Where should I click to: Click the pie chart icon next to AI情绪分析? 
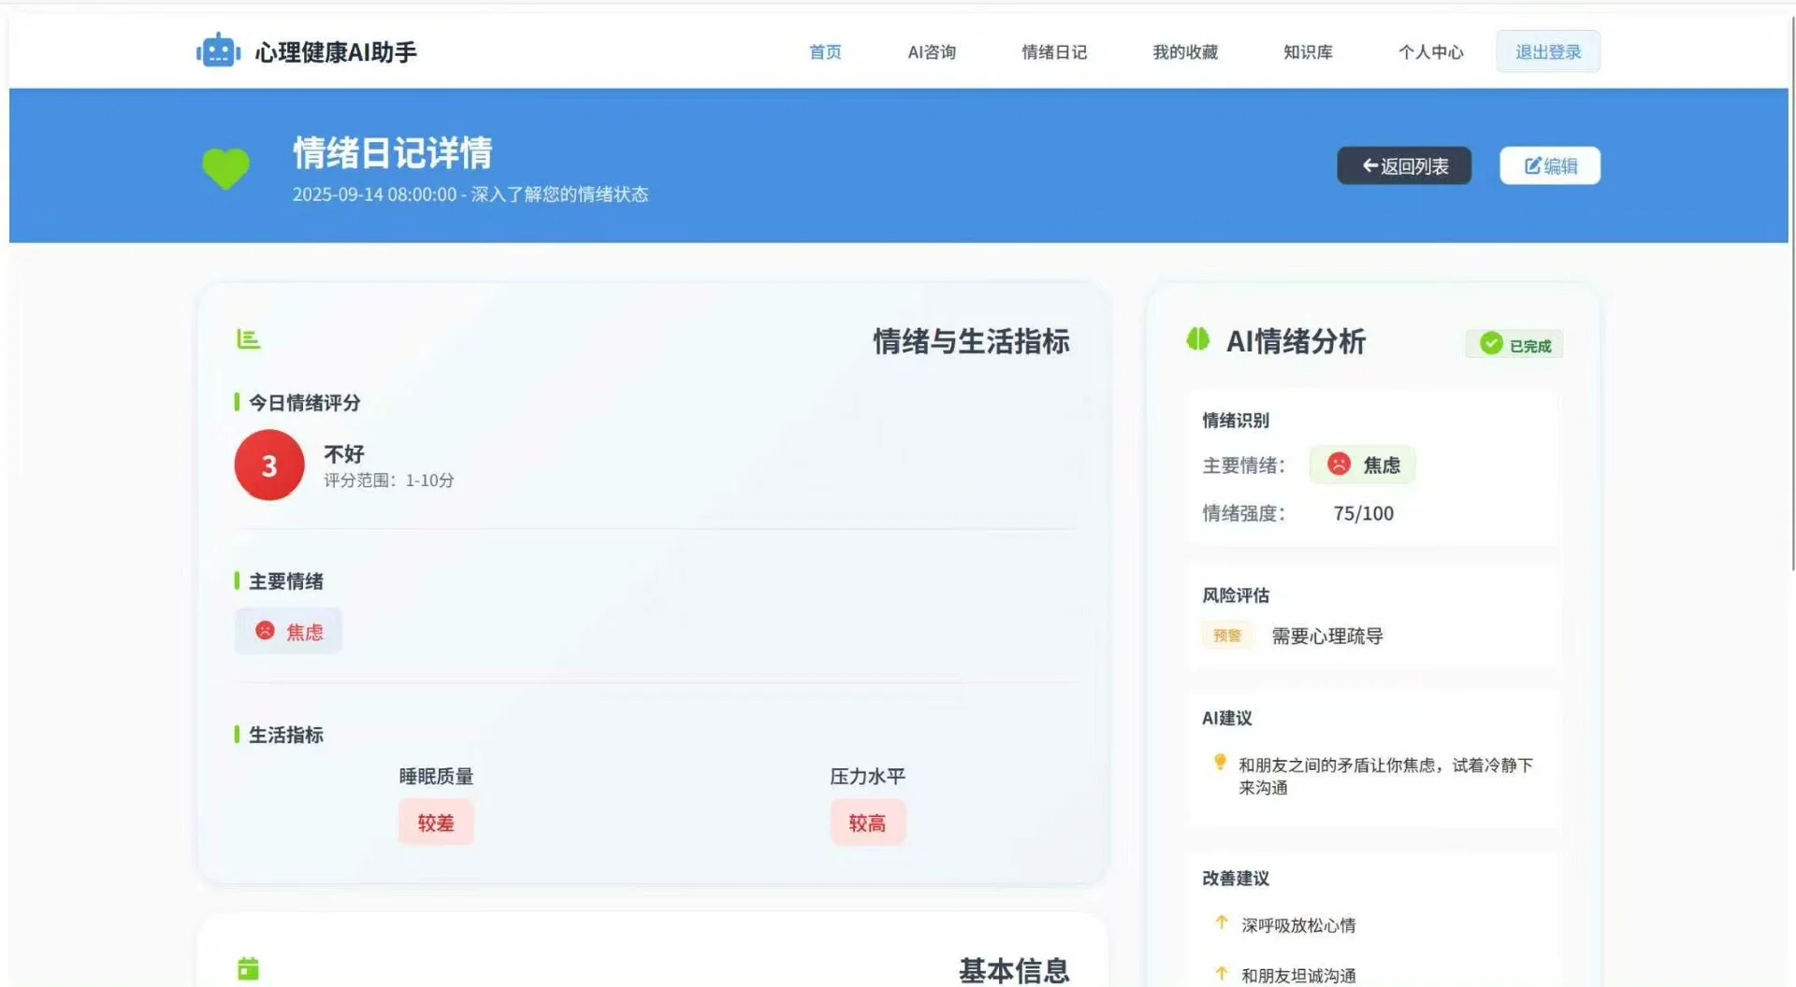point(1200,340)
